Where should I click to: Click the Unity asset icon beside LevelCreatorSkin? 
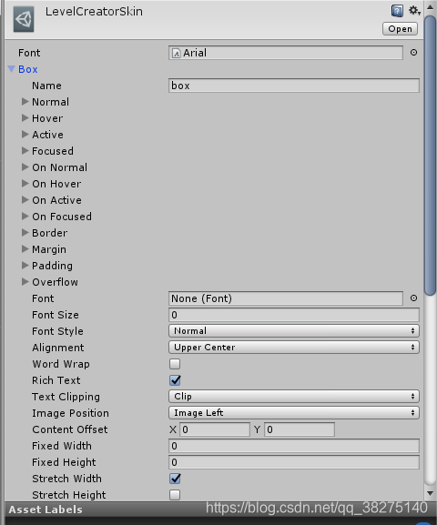tap(24, 19)
